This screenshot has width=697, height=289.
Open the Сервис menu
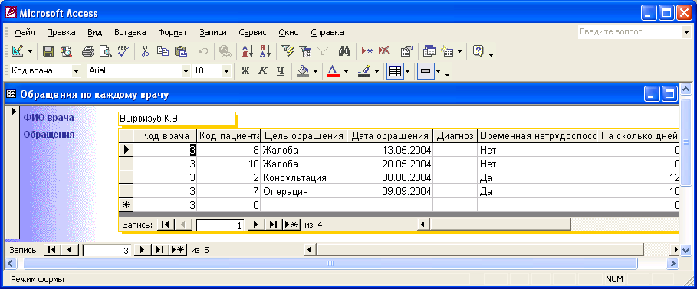[252, 32]
